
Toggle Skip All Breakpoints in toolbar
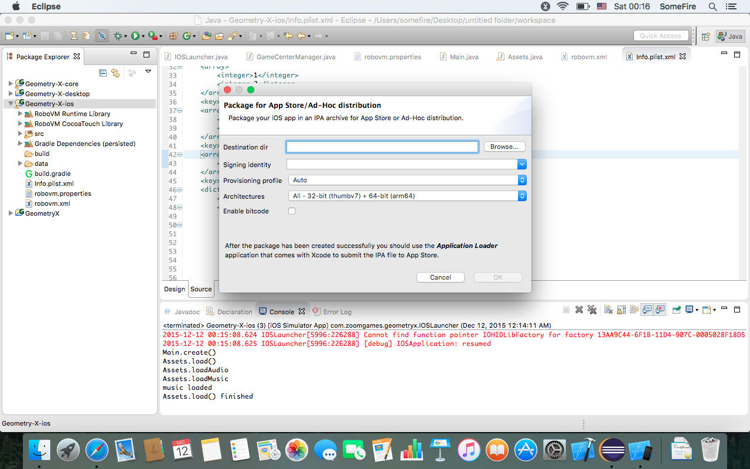pos(102,36)
